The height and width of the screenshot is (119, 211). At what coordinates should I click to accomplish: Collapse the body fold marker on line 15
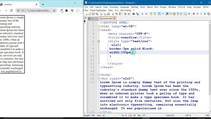[99, 75]
